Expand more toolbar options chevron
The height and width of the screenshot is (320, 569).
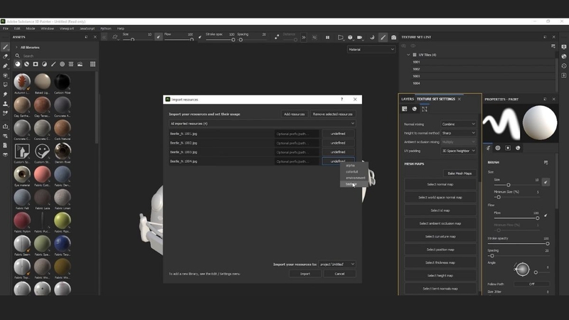click(x=304, y=37)
